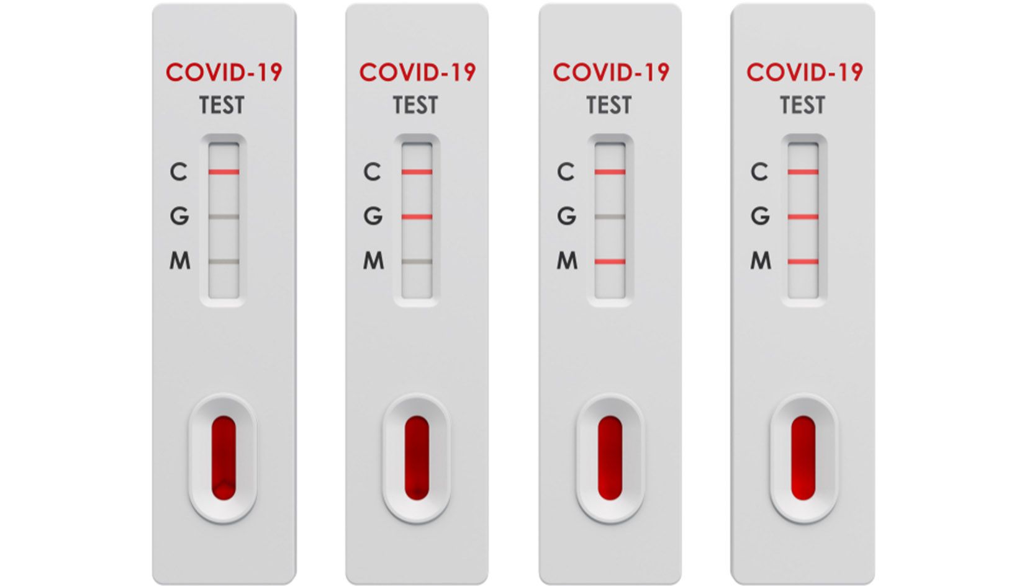Click the letter C on the second test
1027x586 pixels.
click(x=372, y=172)
